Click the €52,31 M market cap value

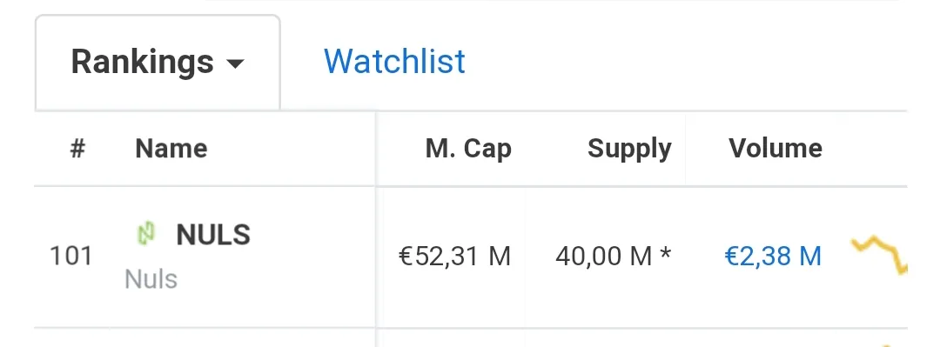[x=454, y=257]
